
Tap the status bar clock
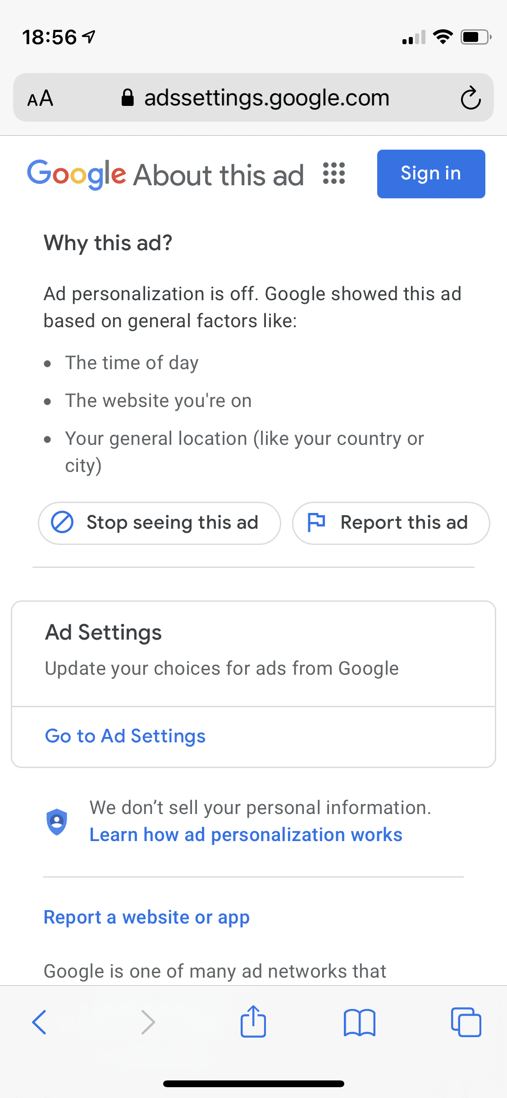50,37
